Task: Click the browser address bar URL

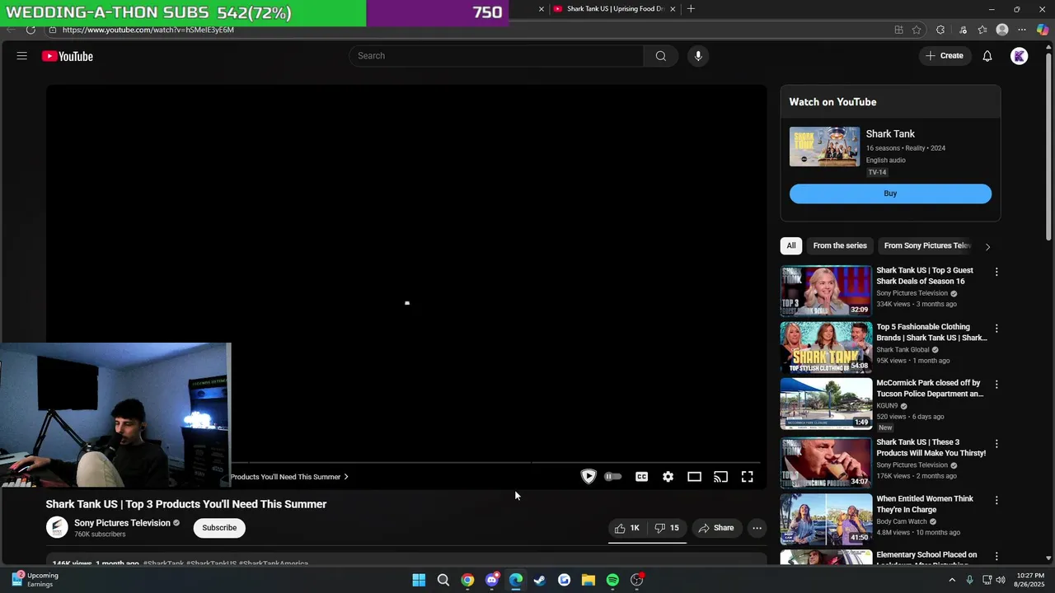Action: point(148,30)
